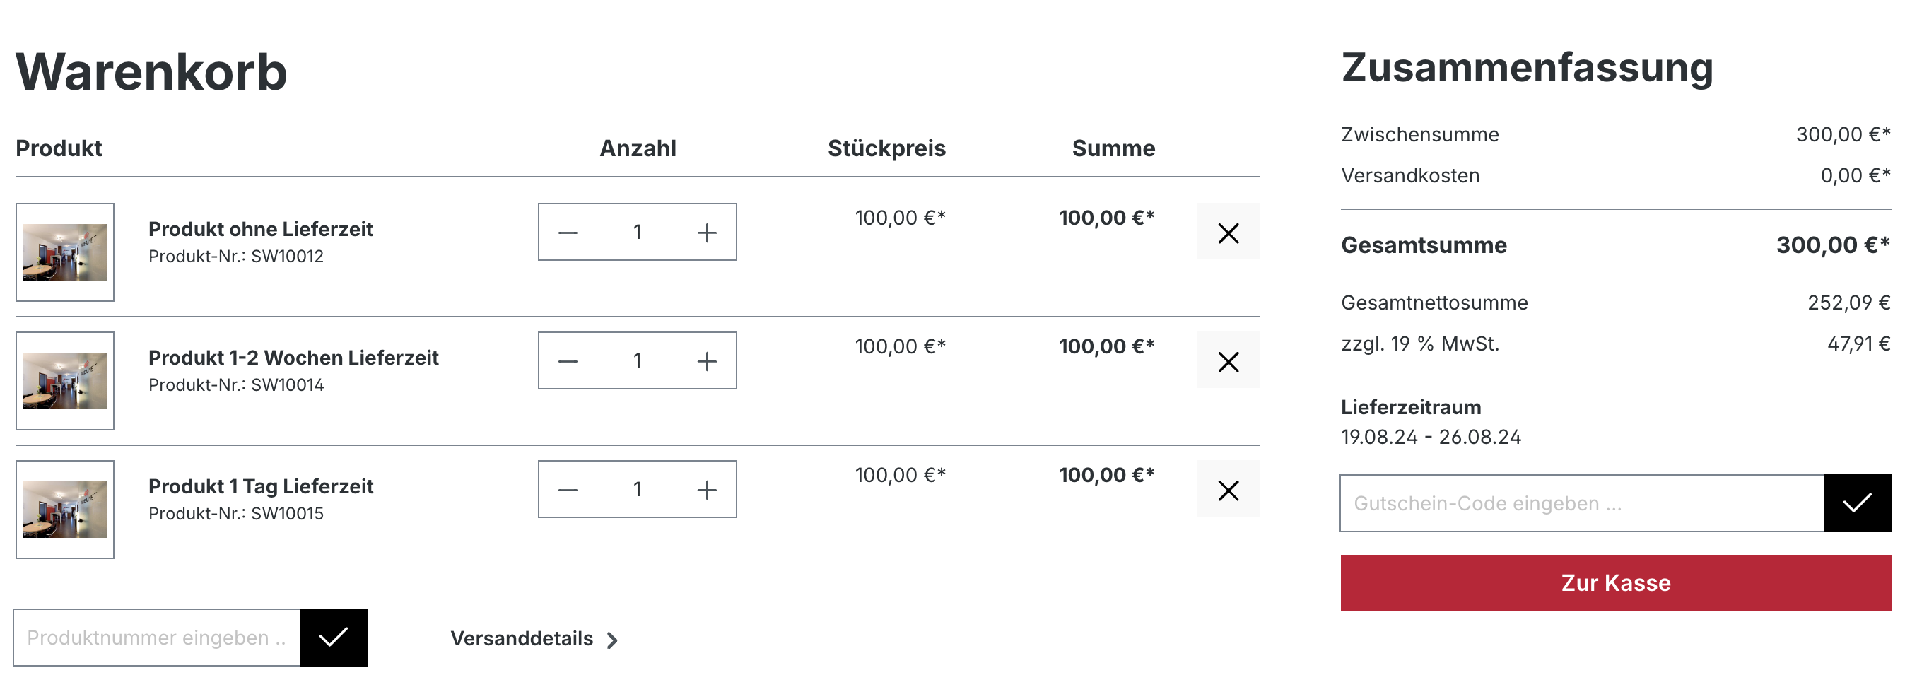Focus the Gutschein-Code input field
The width and height of the screenshot is (1917, 687).
tap(1581, 503)
